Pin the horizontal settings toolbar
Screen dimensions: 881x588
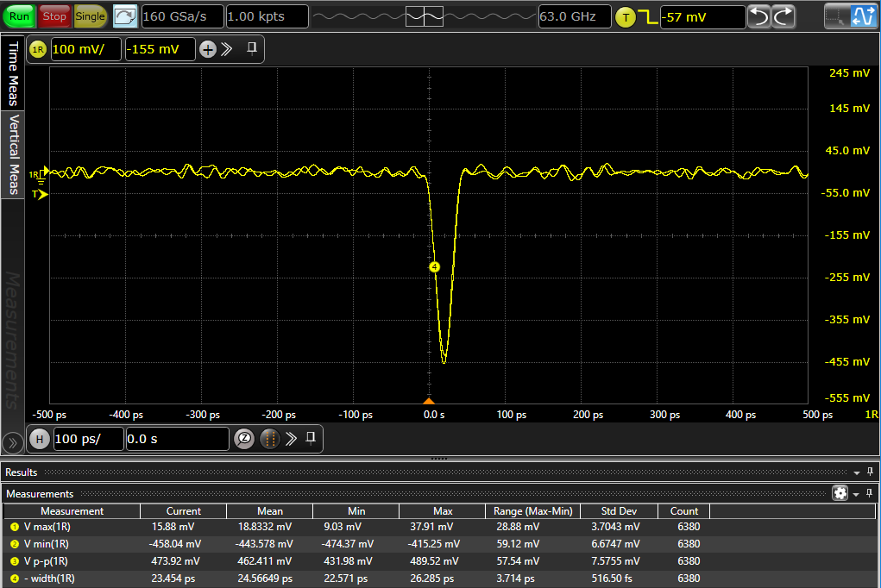(x=311, y=438)
